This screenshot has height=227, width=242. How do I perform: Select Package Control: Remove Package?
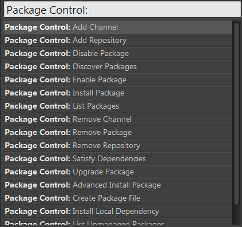(118, 133)
